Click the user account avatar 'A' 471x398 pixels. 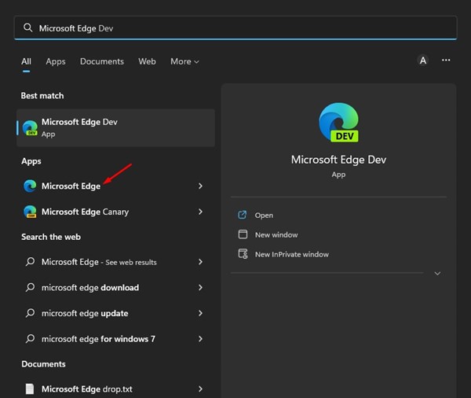[423, 61]
